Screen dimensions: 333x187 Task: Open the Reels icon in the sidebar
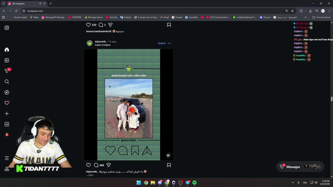(x=7, y=60)
